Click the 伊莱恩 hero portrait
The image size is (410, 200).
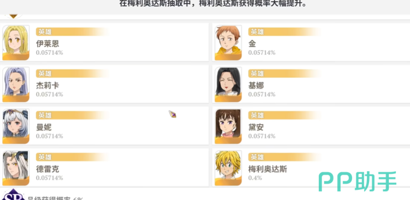(x=16, y=43)
